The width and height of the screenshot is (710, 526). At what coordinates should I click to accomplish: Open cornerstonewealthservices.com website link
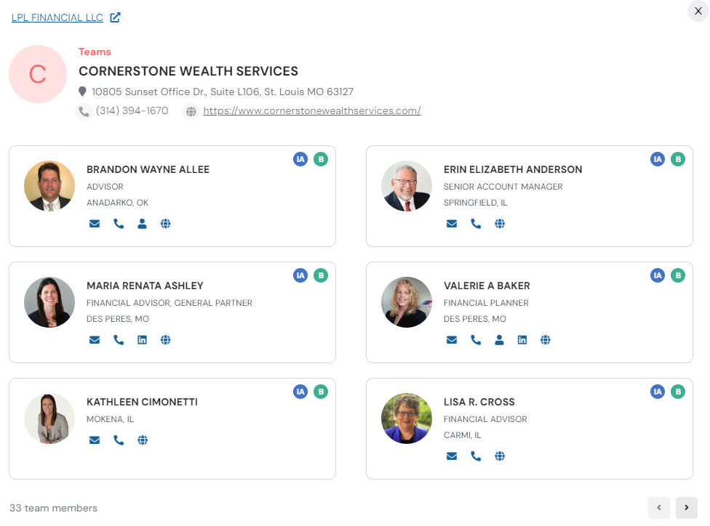(312, 111)
